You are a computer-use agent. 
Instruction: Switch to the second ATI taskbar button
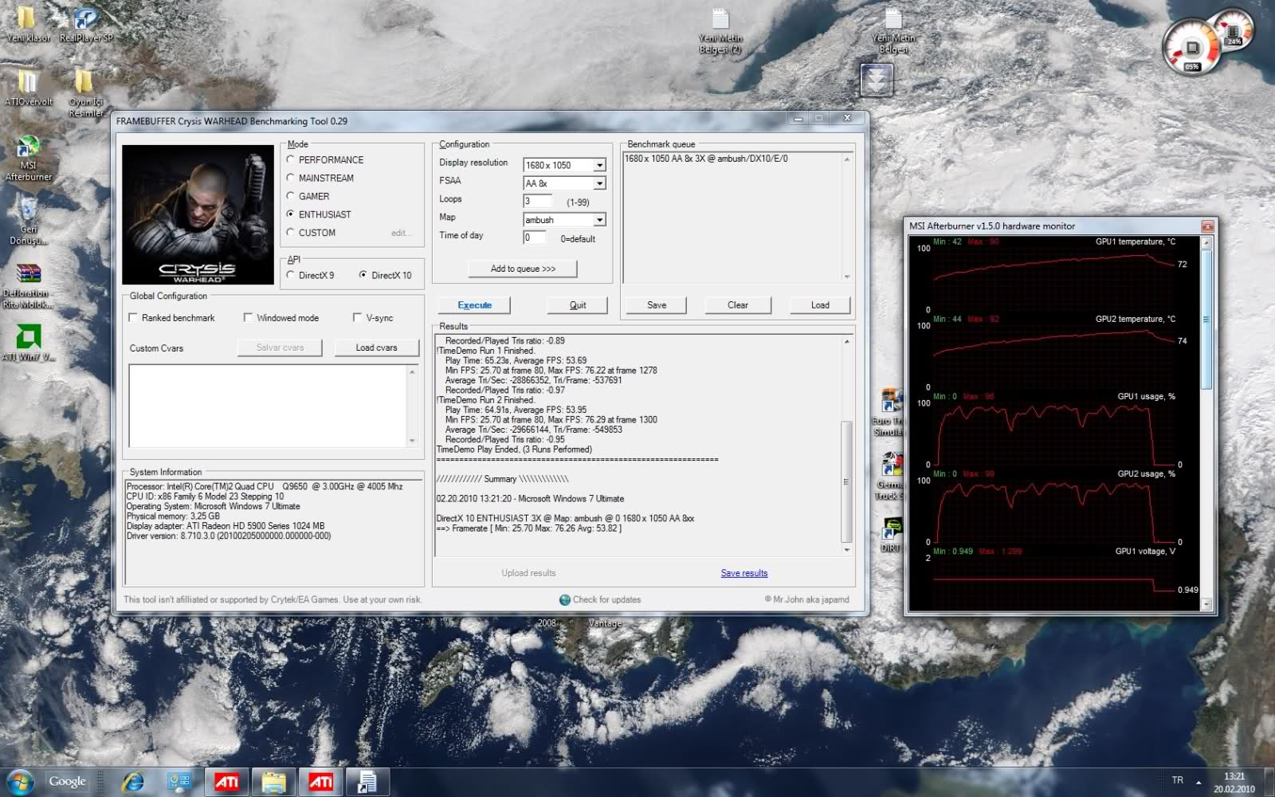[321, 782]
